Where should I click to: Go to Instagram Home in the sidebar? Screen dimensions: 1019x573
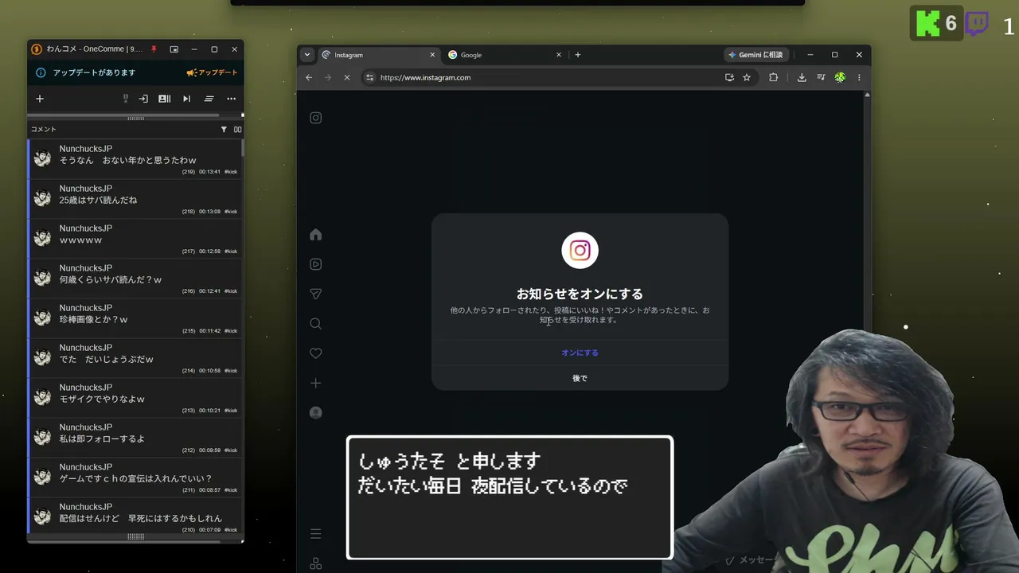point(316,235)
